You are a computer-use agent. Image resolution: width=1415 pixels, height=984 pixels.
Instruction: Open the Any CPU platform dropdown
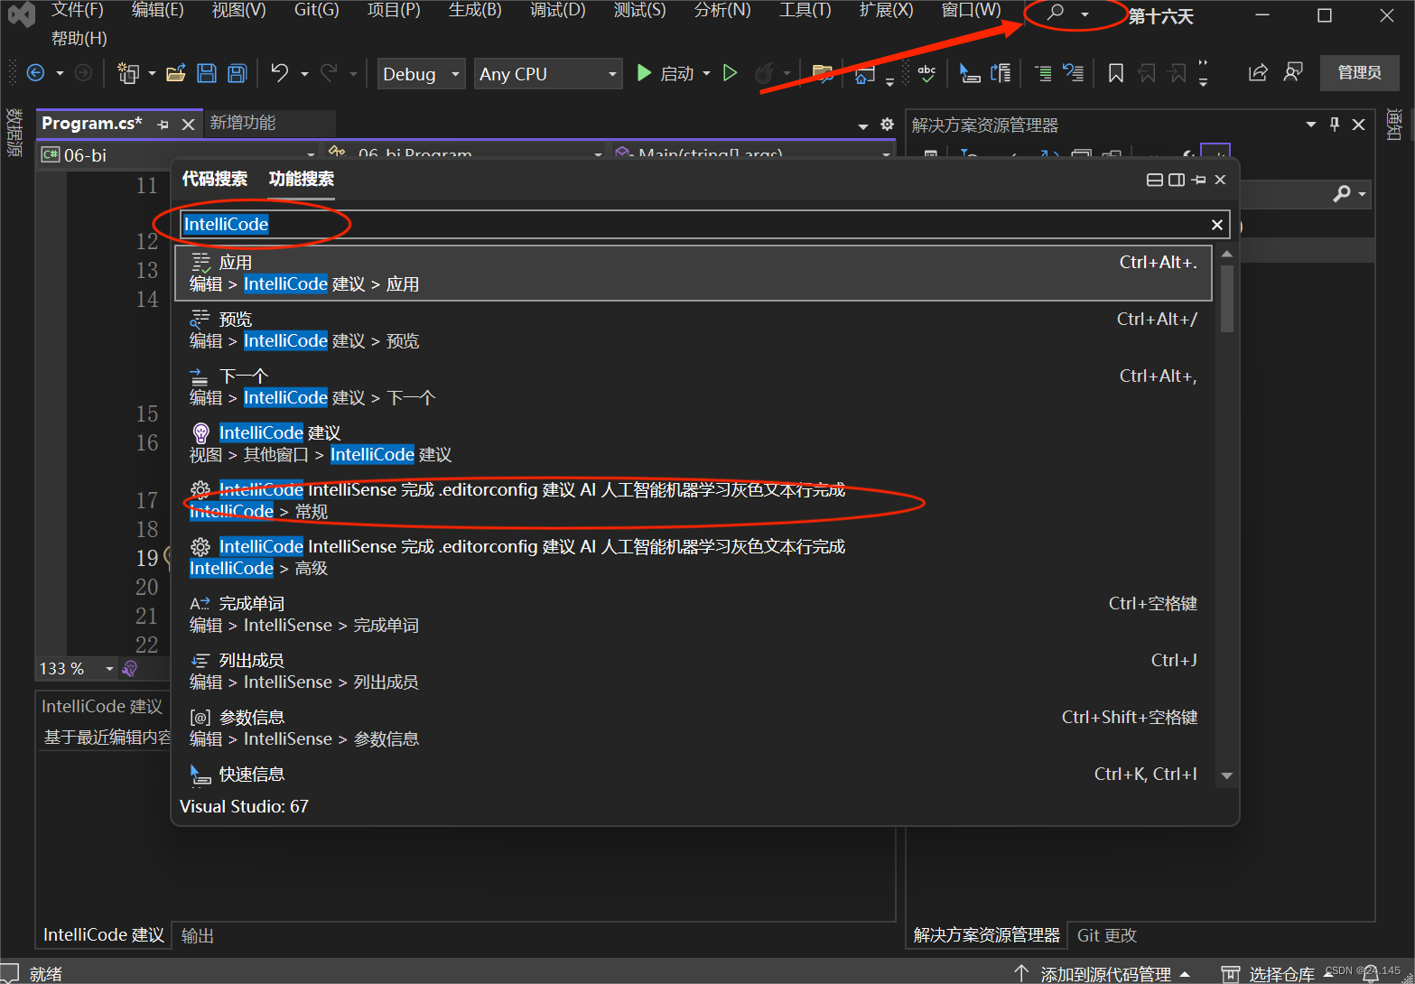tap(548, 74)
